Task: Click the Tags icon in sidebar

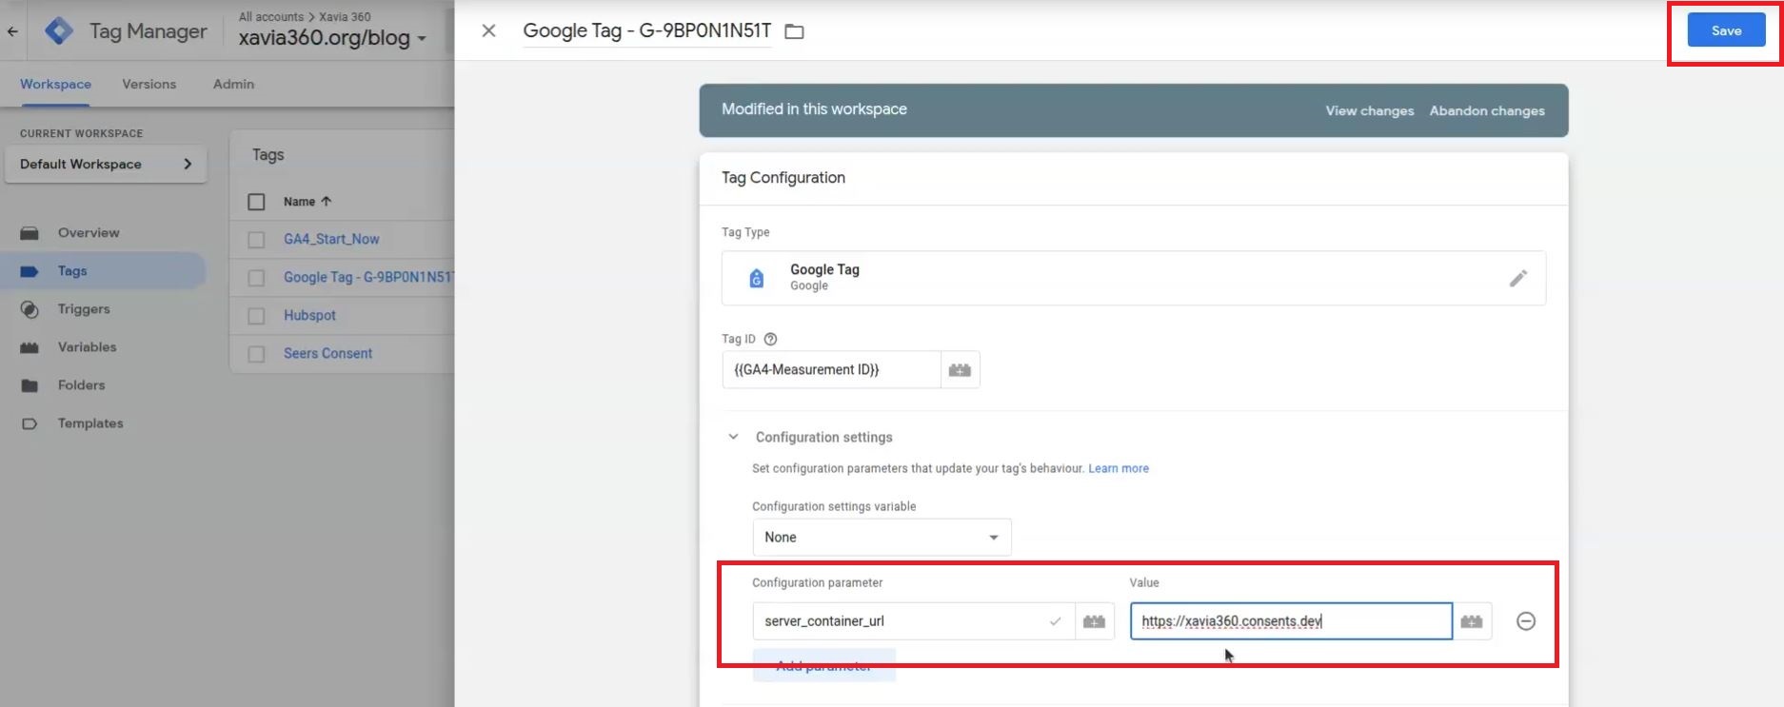Action: tap(30, 271)
